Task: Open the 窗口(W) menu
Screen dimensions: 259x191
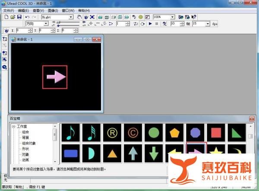Action: pos(68,10)
